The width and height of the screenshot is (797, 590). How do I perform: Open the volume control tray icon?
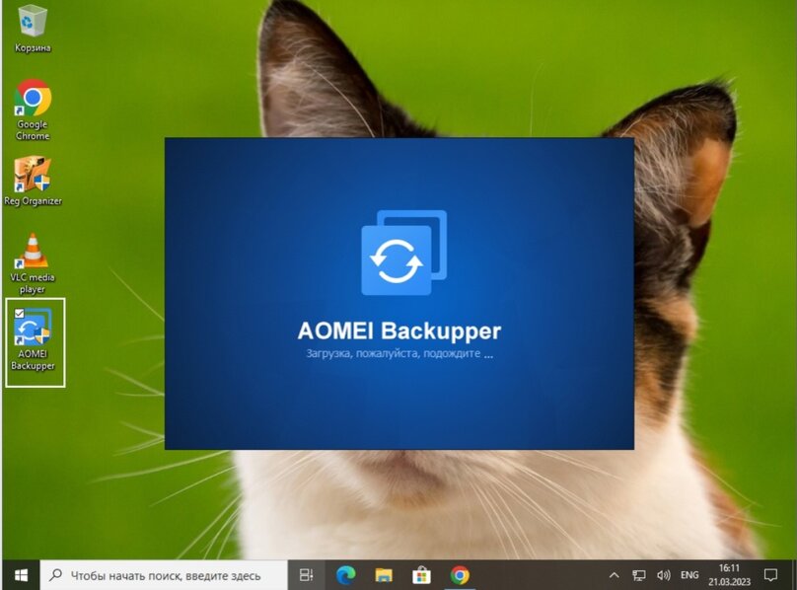[663, 575]
